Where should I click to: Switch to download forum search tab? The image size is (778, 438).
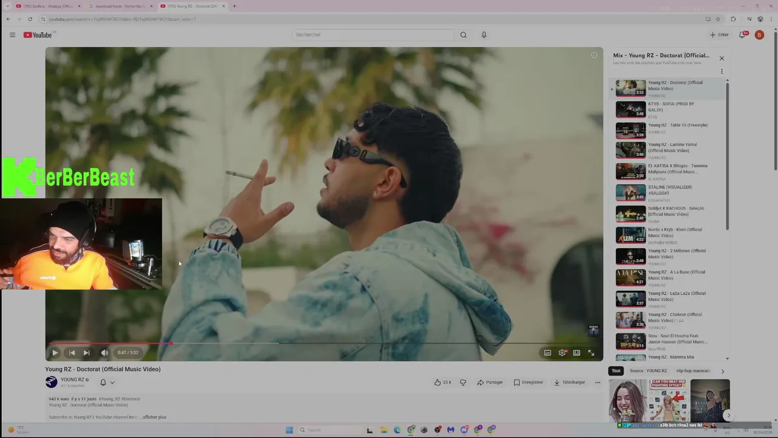tap(120, 6)
